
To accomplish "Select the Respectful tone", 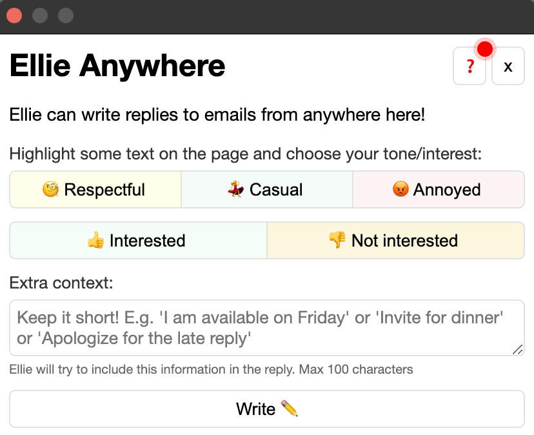I will 95,190.
